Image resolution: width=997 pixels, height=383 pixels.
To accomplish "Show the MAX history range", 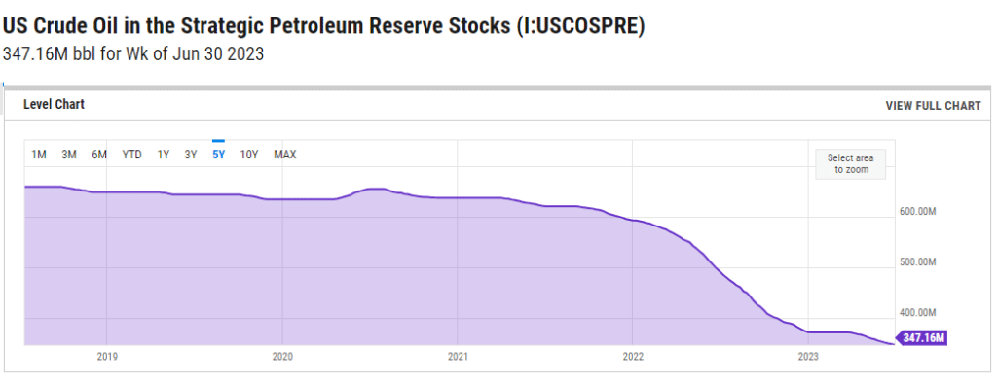I will pyautogui.click(x=285, y=155).
